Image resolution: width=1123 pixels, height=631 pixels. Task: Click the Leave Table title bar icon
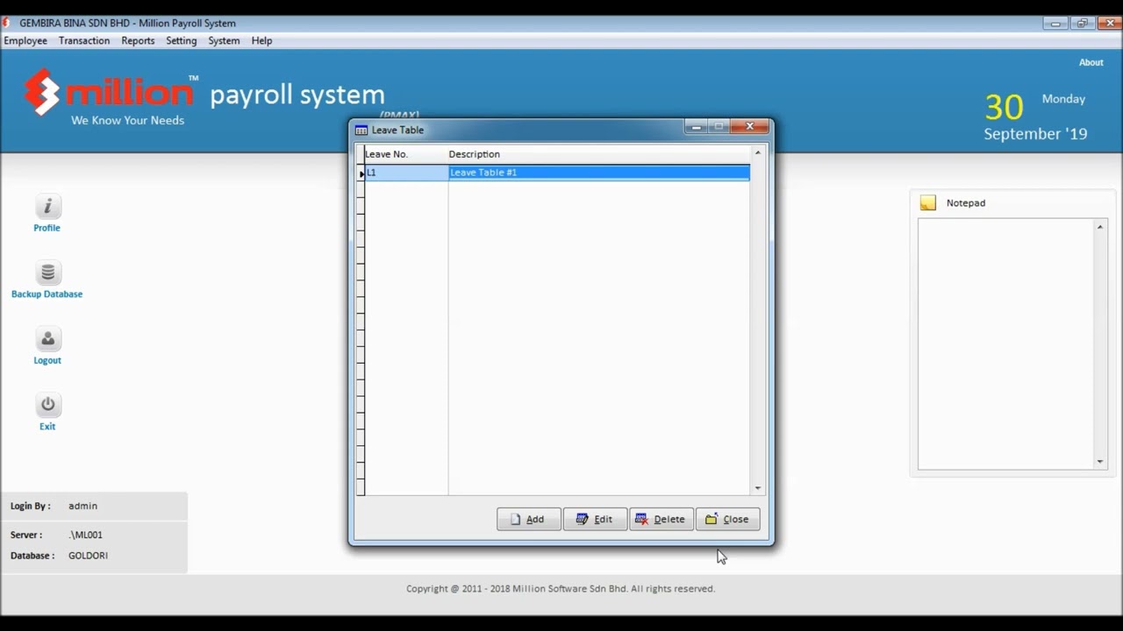coord(361,130)
